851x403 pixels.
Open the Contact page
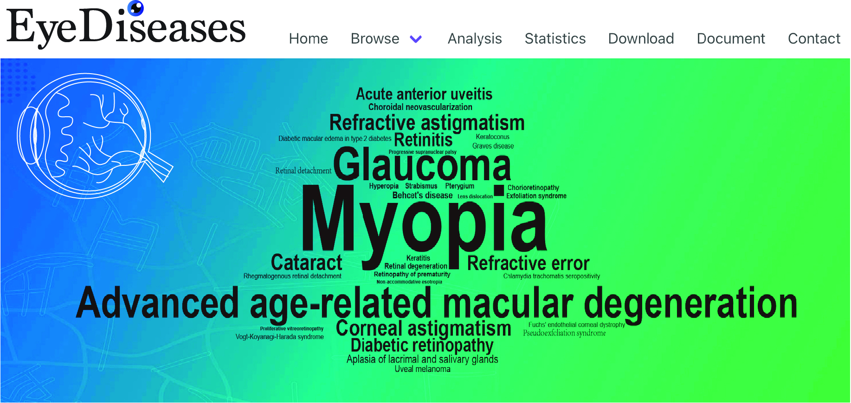(814, 38)
